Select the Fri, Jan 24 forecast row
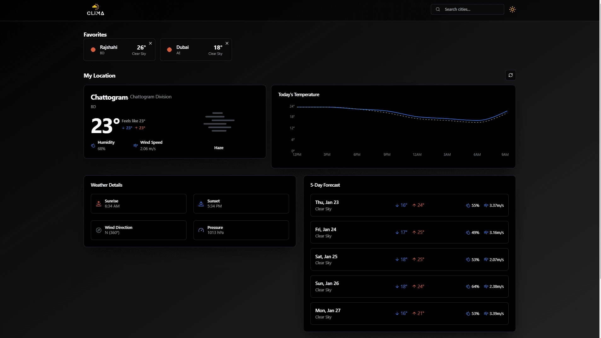This screenshot has height=338, width=601. pos(409,232)
